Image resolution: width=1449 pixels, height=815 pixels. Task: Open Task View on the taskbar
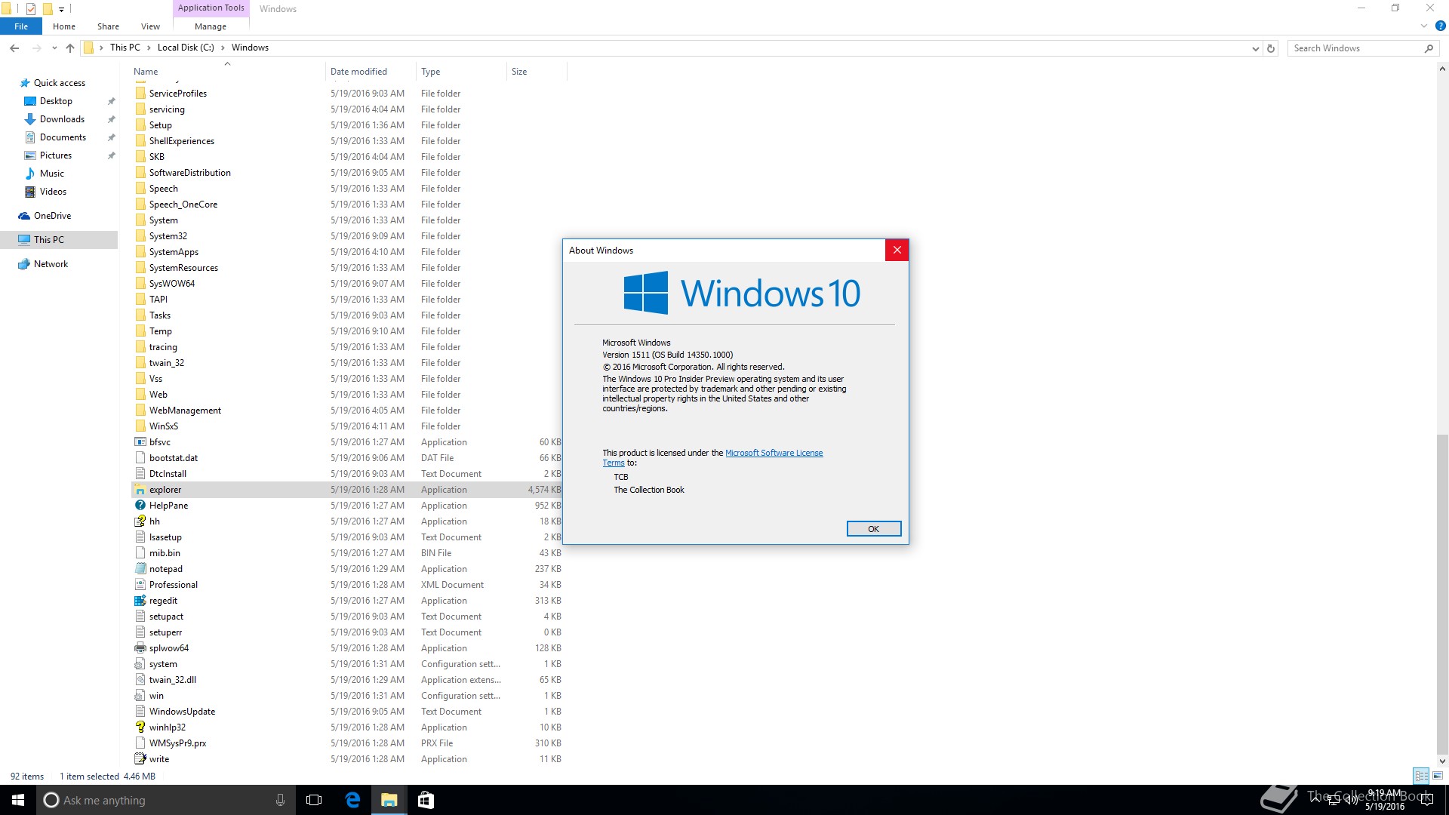315,800
